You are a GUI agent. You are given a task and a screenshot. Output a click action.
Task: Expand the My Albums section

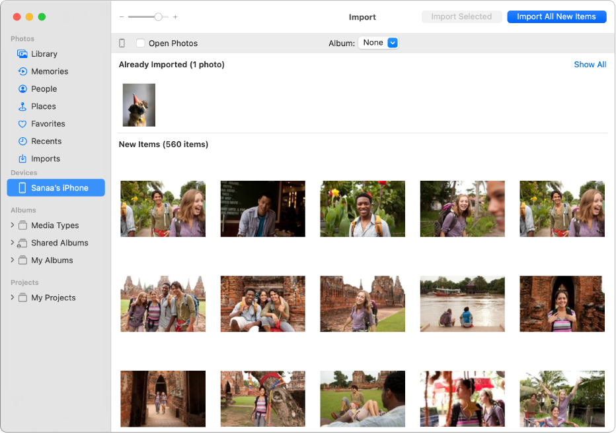[12, 260]
